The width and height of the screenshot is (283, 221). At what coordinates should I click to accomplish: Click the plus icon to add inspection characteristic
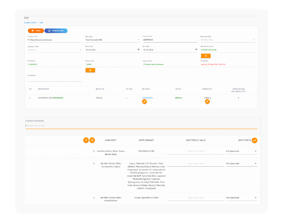tap(86, 140)
